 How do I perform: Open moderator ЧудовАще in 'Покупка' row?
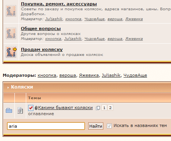tap(95, 19)
